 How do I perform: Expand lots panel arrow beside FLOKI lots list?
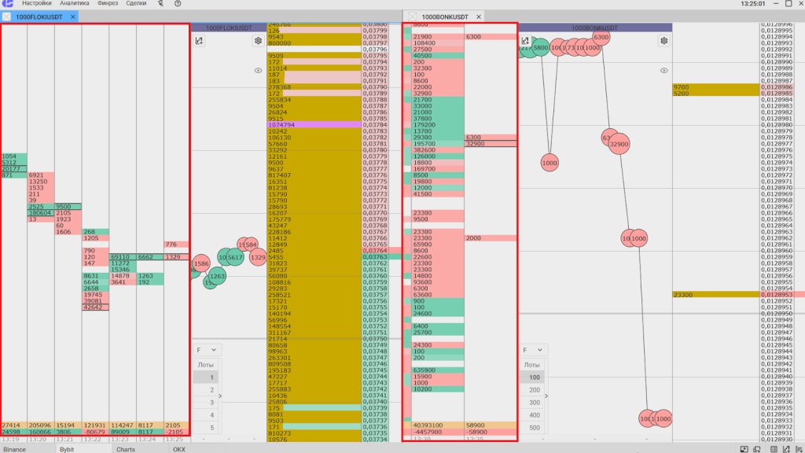[x=221, y=396]
